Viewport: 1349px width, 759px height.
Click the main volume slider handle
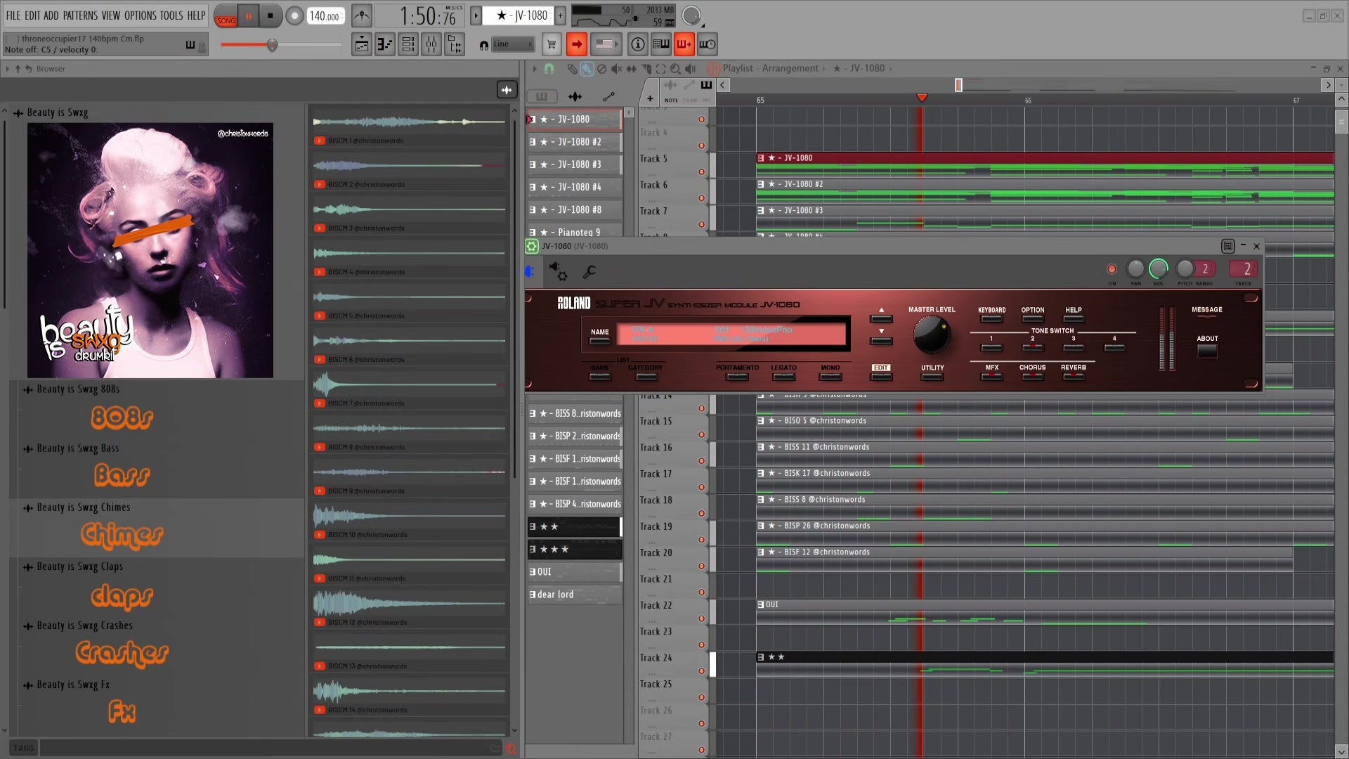click(x=272, y=46)
